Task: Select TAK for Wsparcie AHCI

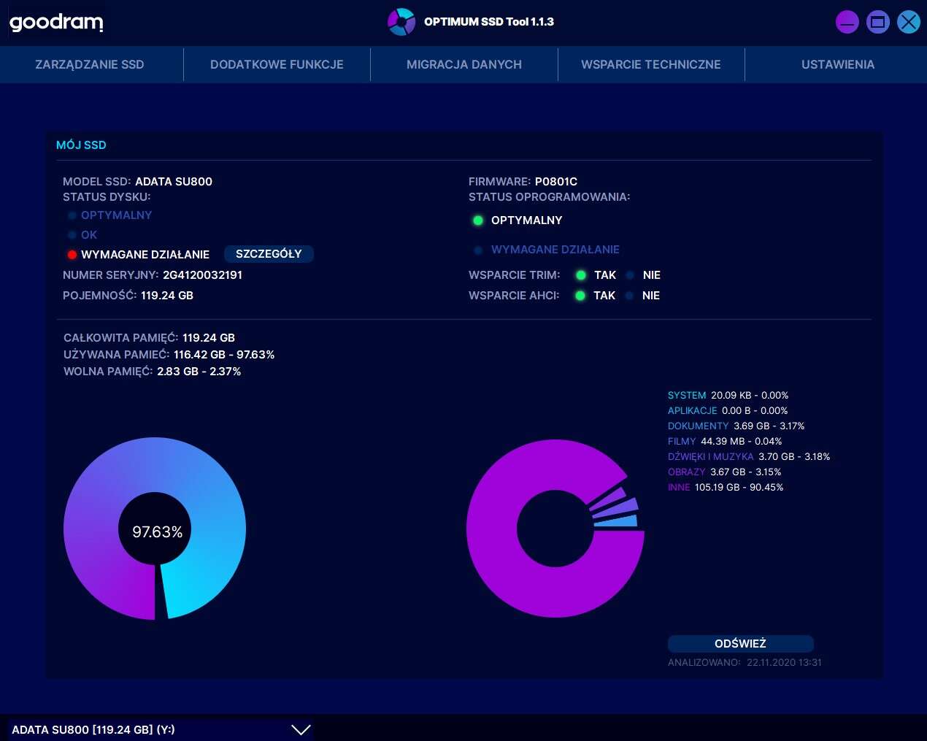Action: click(580, 296)
